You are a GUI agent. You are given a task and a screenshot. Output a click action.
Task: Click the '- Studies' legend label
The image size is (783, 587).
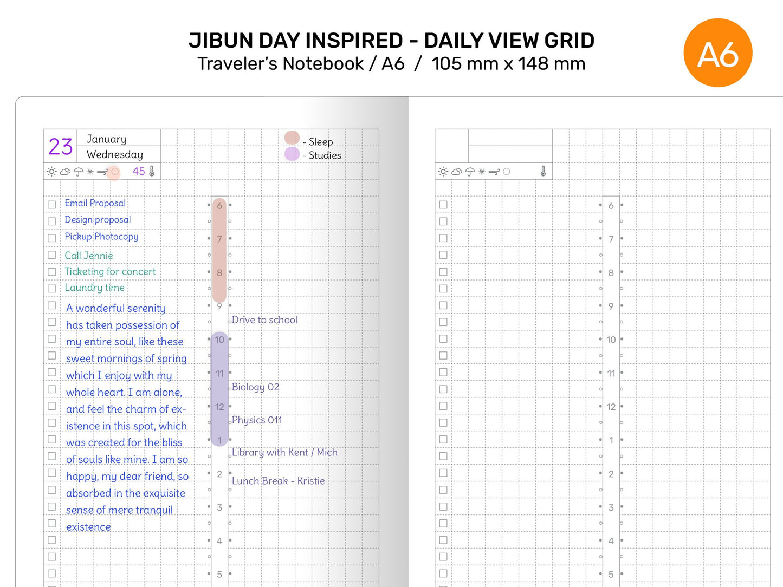pos(322,155)
